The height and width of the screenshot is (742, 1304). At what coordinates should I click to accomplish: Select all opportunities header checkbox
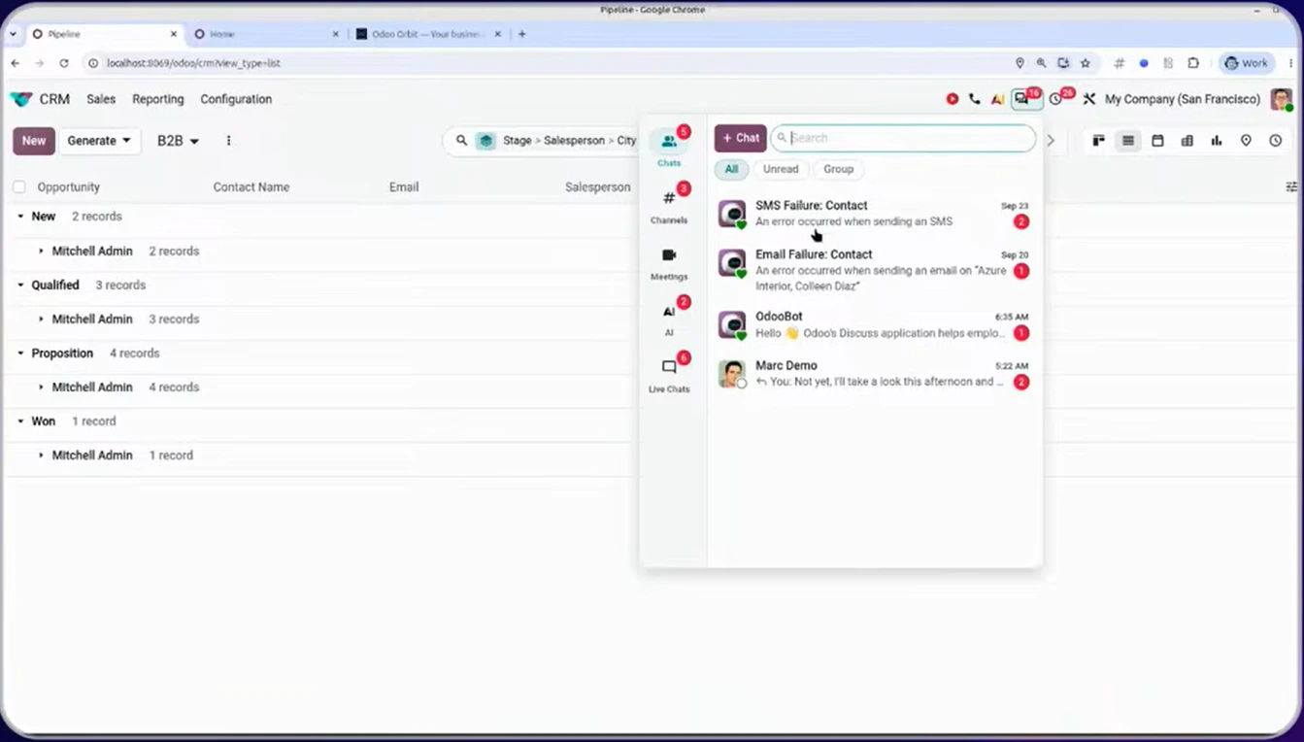(x=19, y=186)
